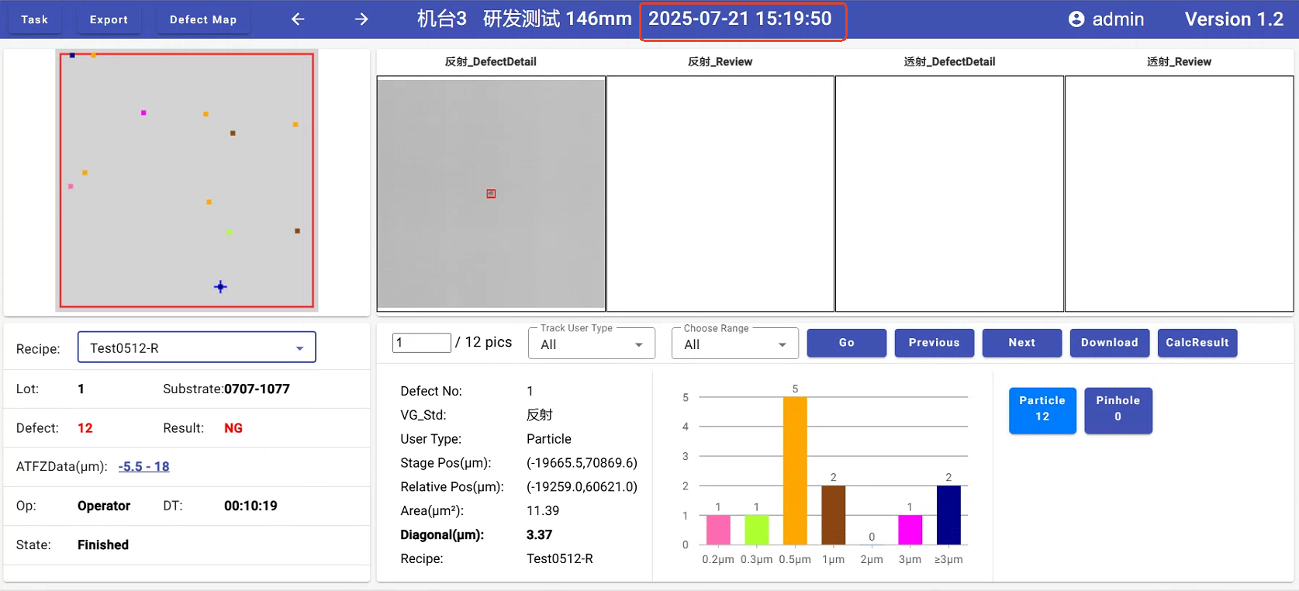Viewport: 1299px width, 591px height.
Task: Expand the Track User Type dropdown
Action: [x=591, y=344]
